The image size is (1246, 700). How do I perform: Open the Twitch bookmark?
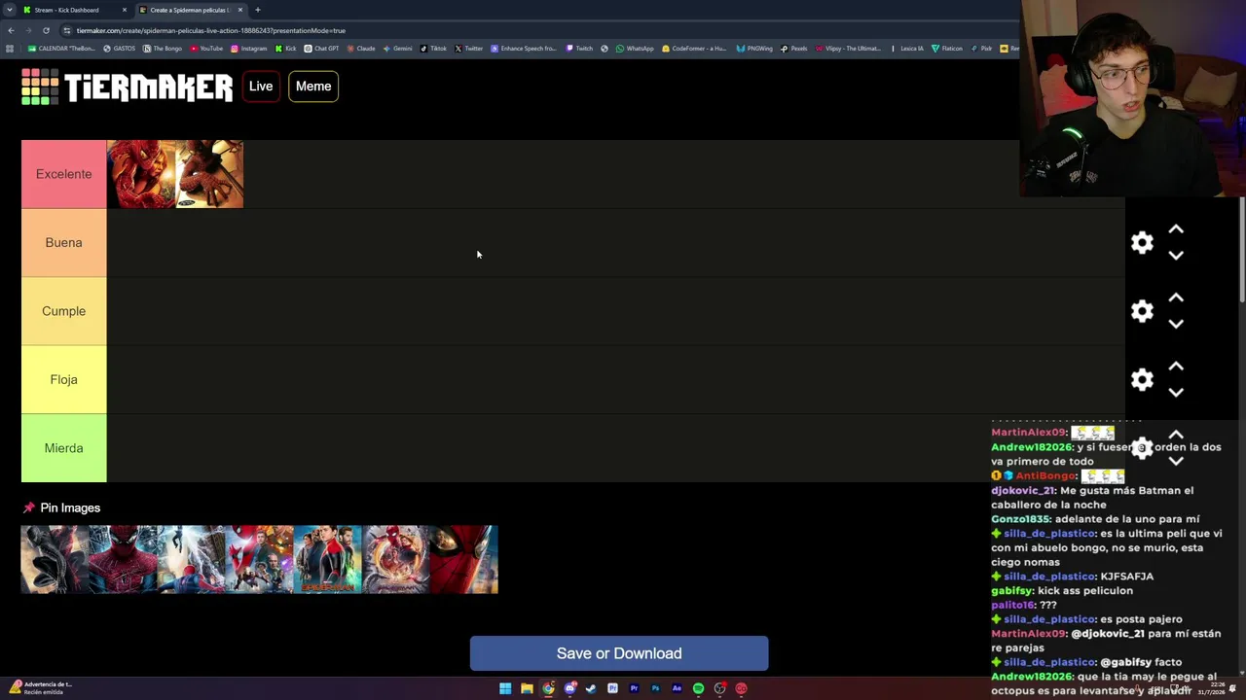click(580, 49)
